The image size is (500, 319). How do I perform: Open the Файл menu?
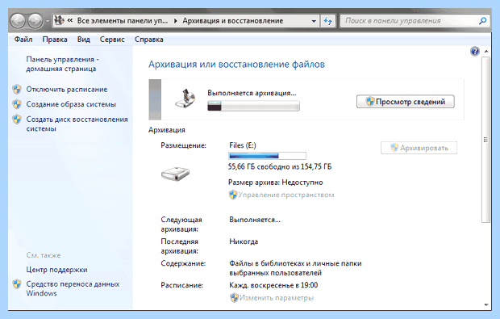[23, 40]
